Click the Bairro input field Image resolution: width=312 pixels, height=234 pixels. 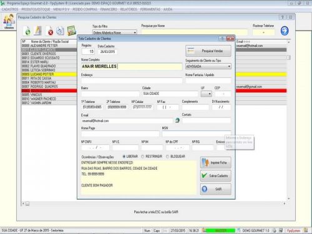tap(110, 94)
